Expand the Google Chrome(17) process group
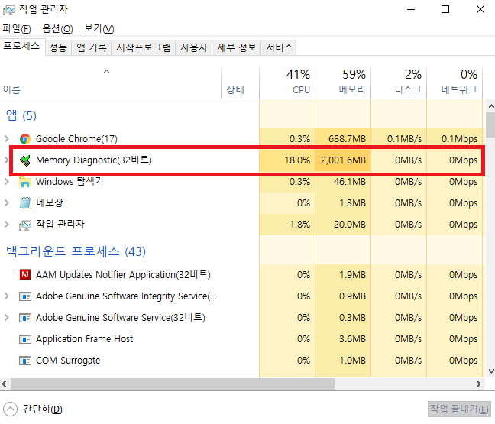 (x=6, y=138)
